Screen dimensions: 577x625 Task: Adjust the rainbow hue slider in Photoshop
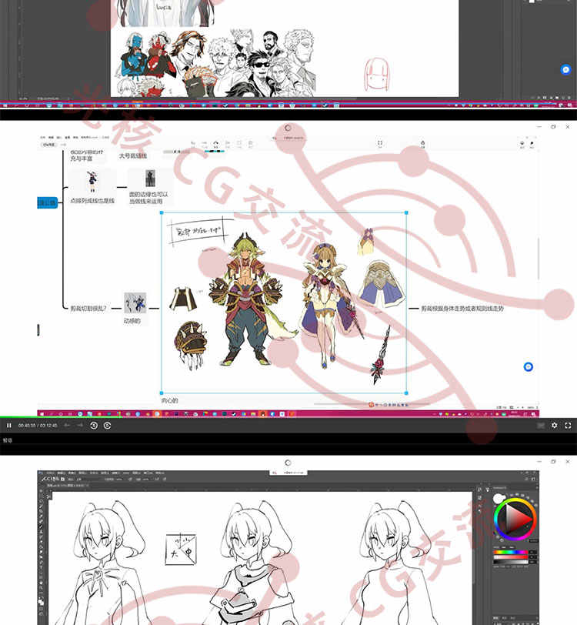tap(511, 553)
